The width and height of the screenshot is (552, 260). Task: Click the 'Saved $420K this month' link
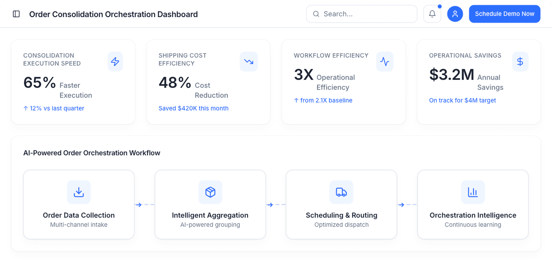click(193, 108)
